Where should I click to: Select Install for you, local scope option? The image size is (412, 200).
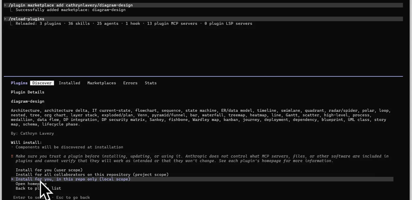pyautogui.click(x=73, y=179)
